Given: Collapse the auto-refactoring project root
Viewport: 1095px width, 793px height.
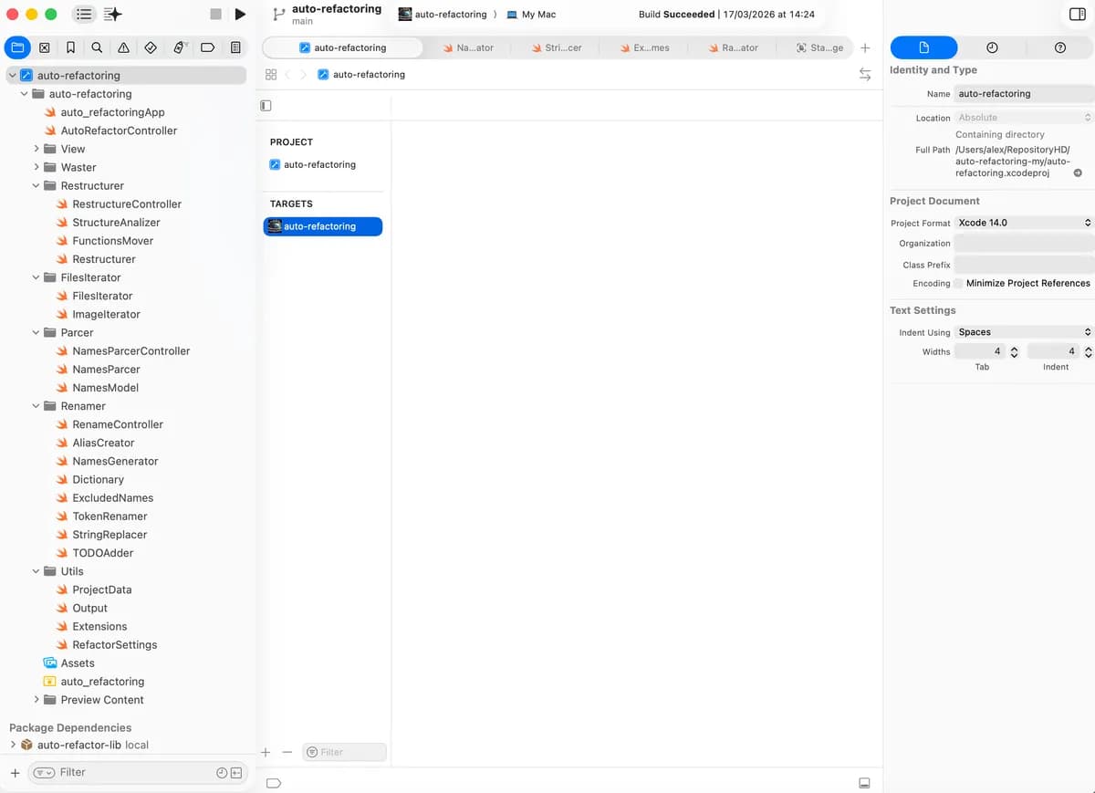Looking at the screenshot, I should pos(12,76).
